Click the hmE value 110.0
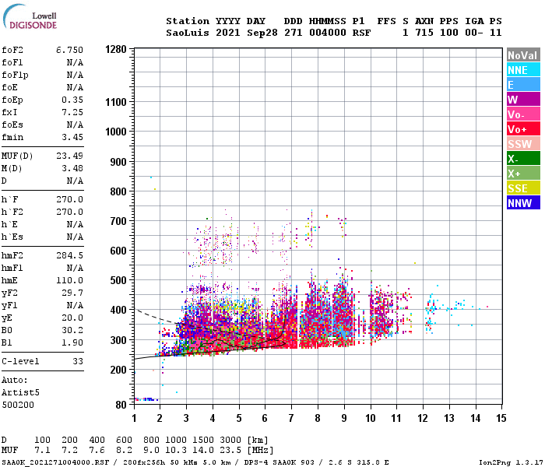Viewport: 545px width, 467px height. point(70,280)
